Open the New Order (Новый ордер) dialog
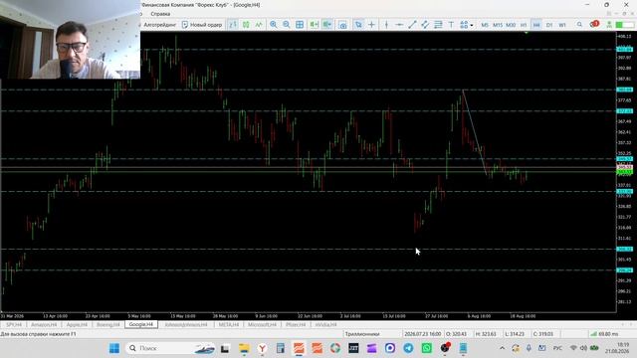637x358 pixels. [202, 25]
